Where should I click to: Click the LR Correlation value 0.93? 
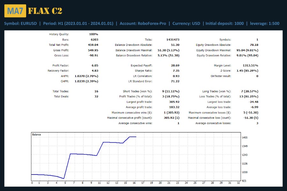[x=176, y=76]
